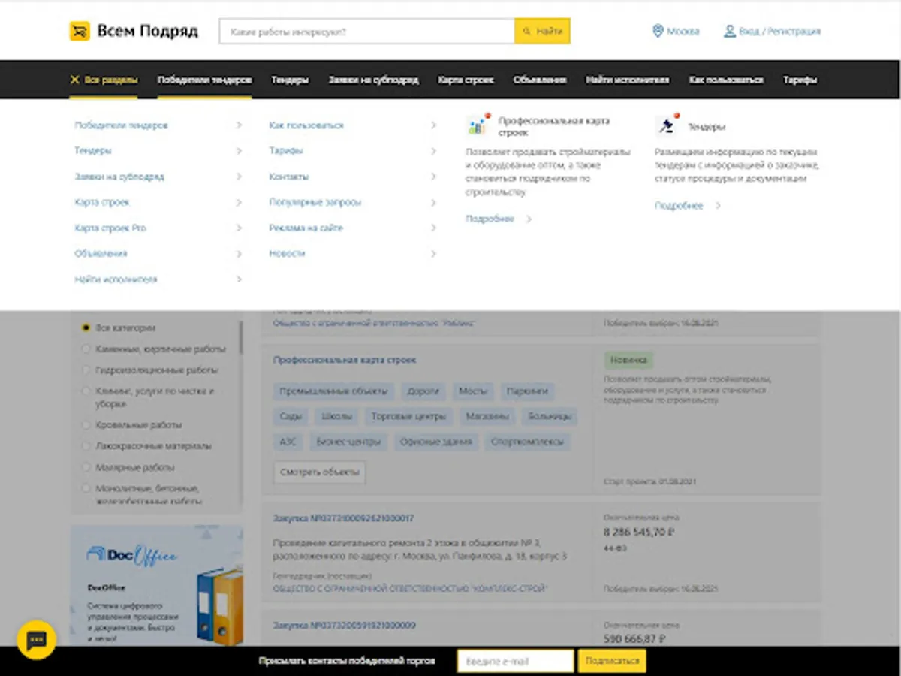The width and height of the screenshot is (901, 676).
Task: Open Найти исполнителя in navigation bar
Action: click(x=628, y=80)
